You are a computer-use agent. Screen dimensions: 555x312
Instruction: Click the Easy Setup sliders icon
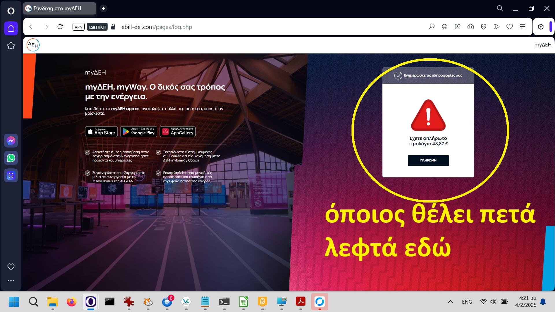coord(522,27)
